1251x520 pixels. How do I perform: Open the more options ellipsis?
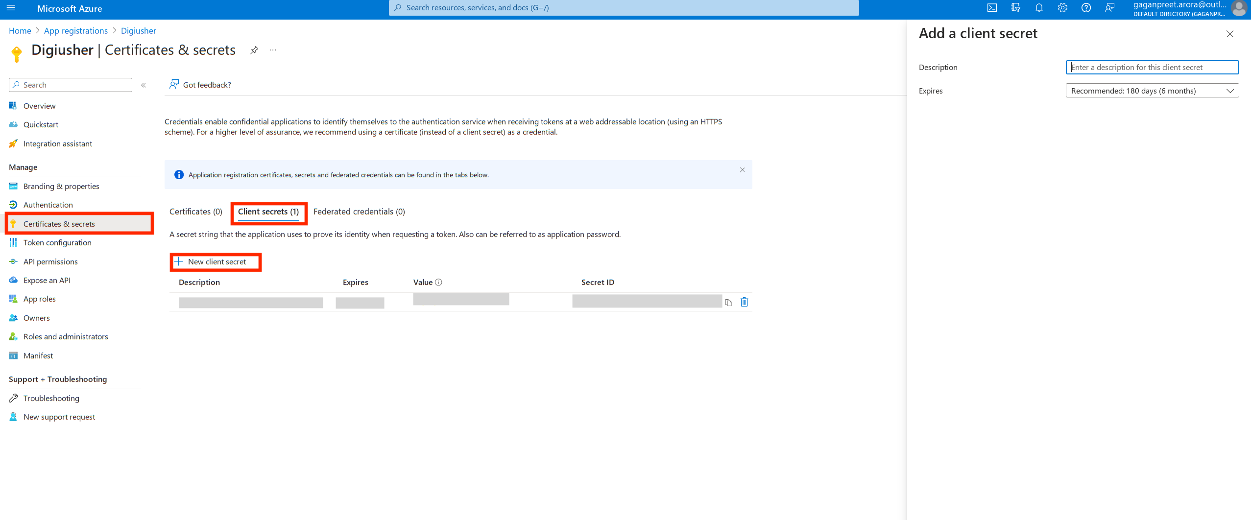(x=273, y=50)
